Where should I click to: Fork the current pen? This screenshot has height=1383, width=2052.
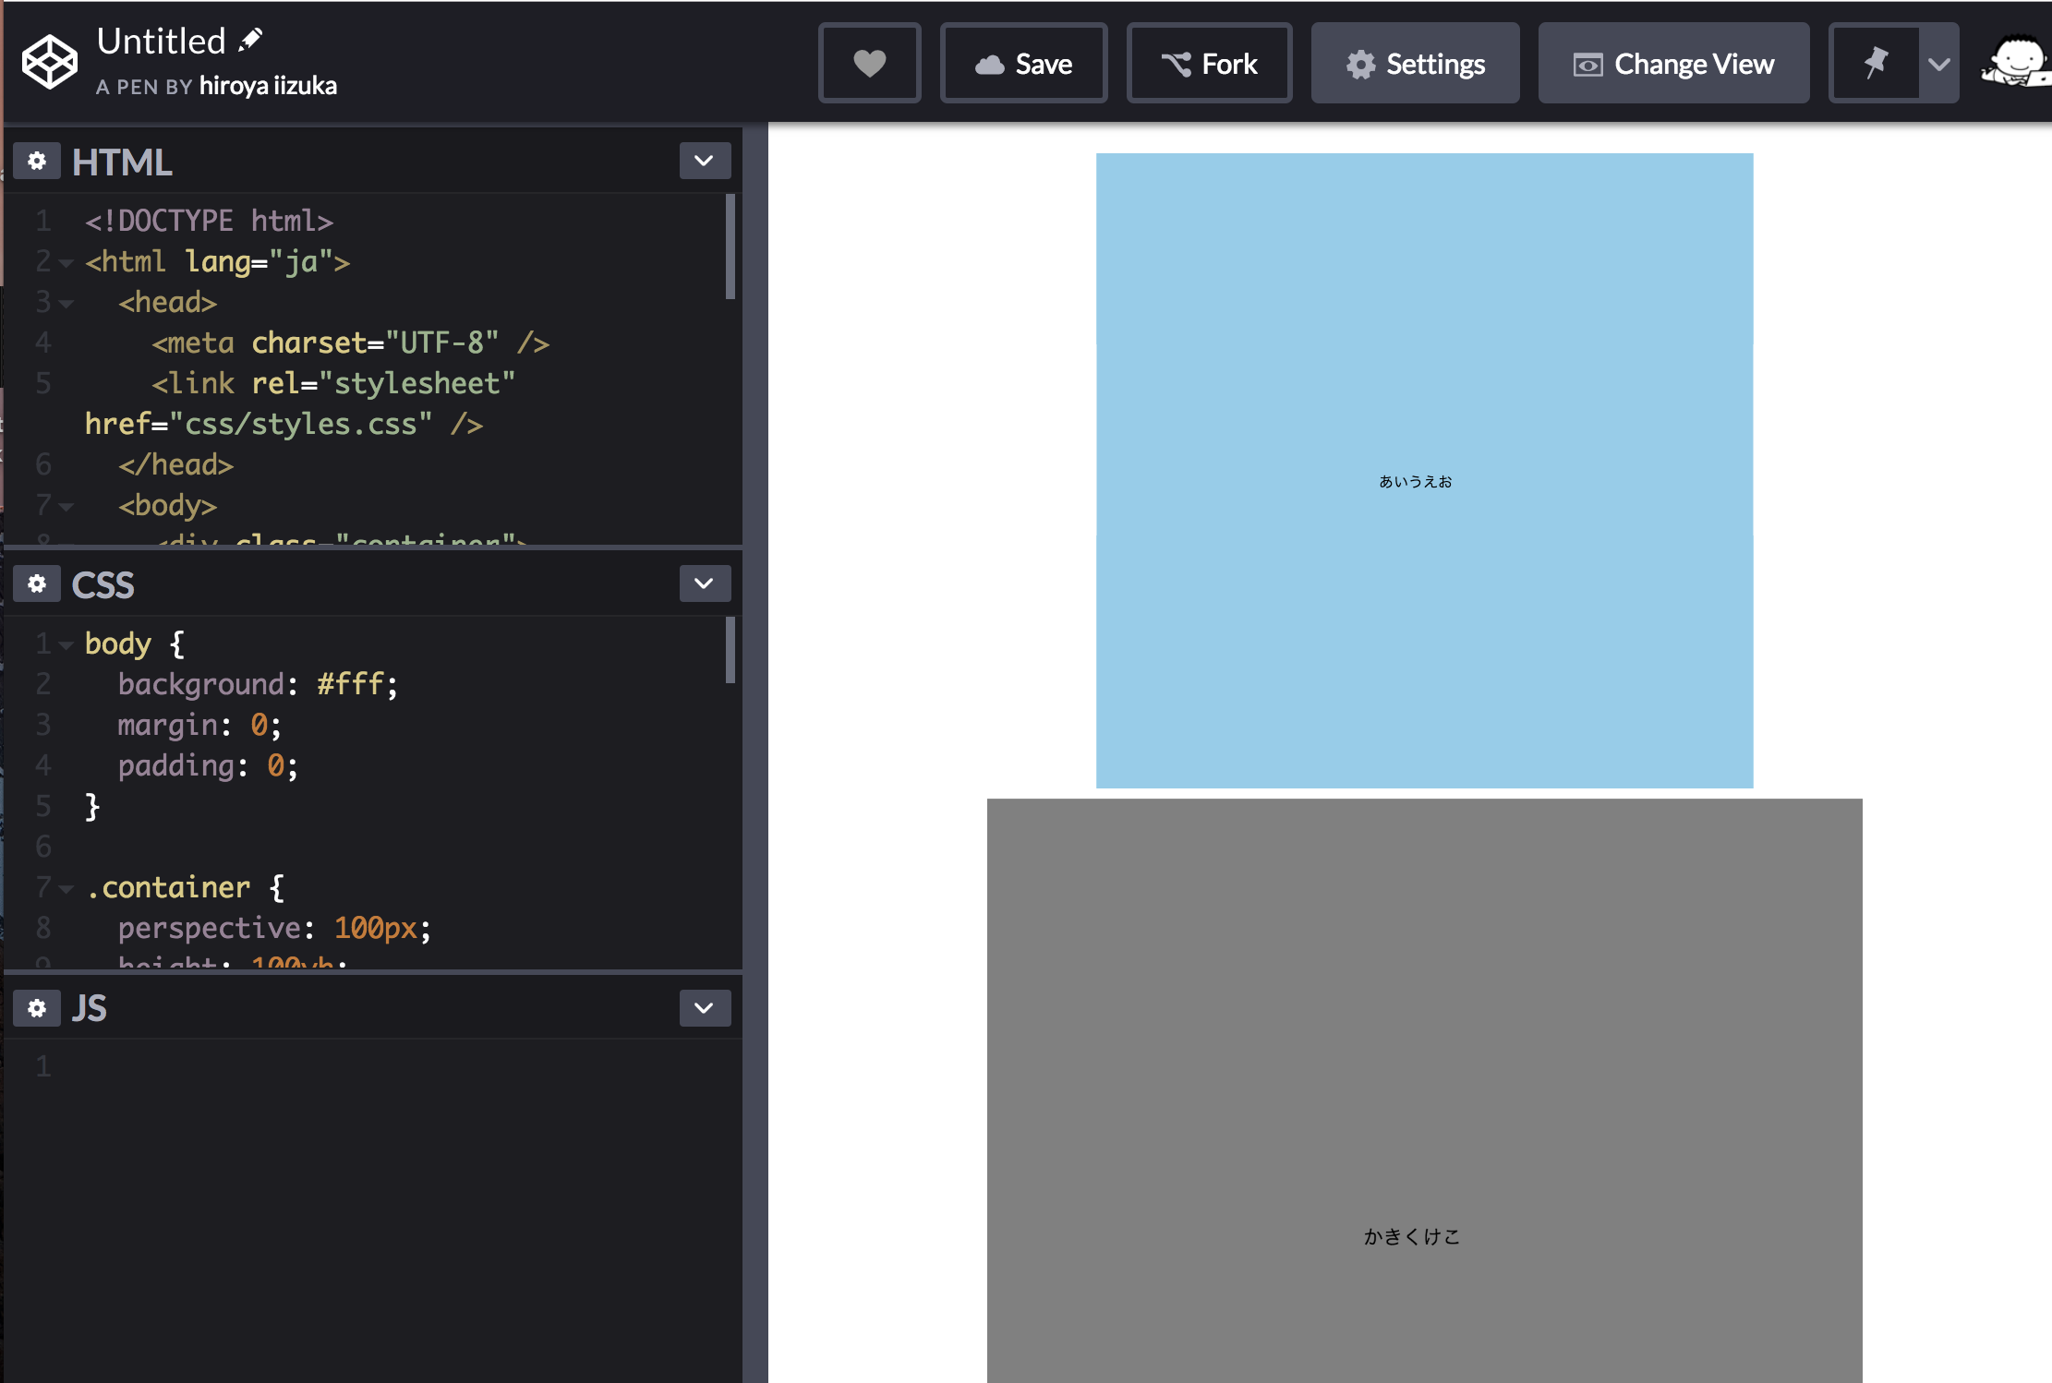1209,64
